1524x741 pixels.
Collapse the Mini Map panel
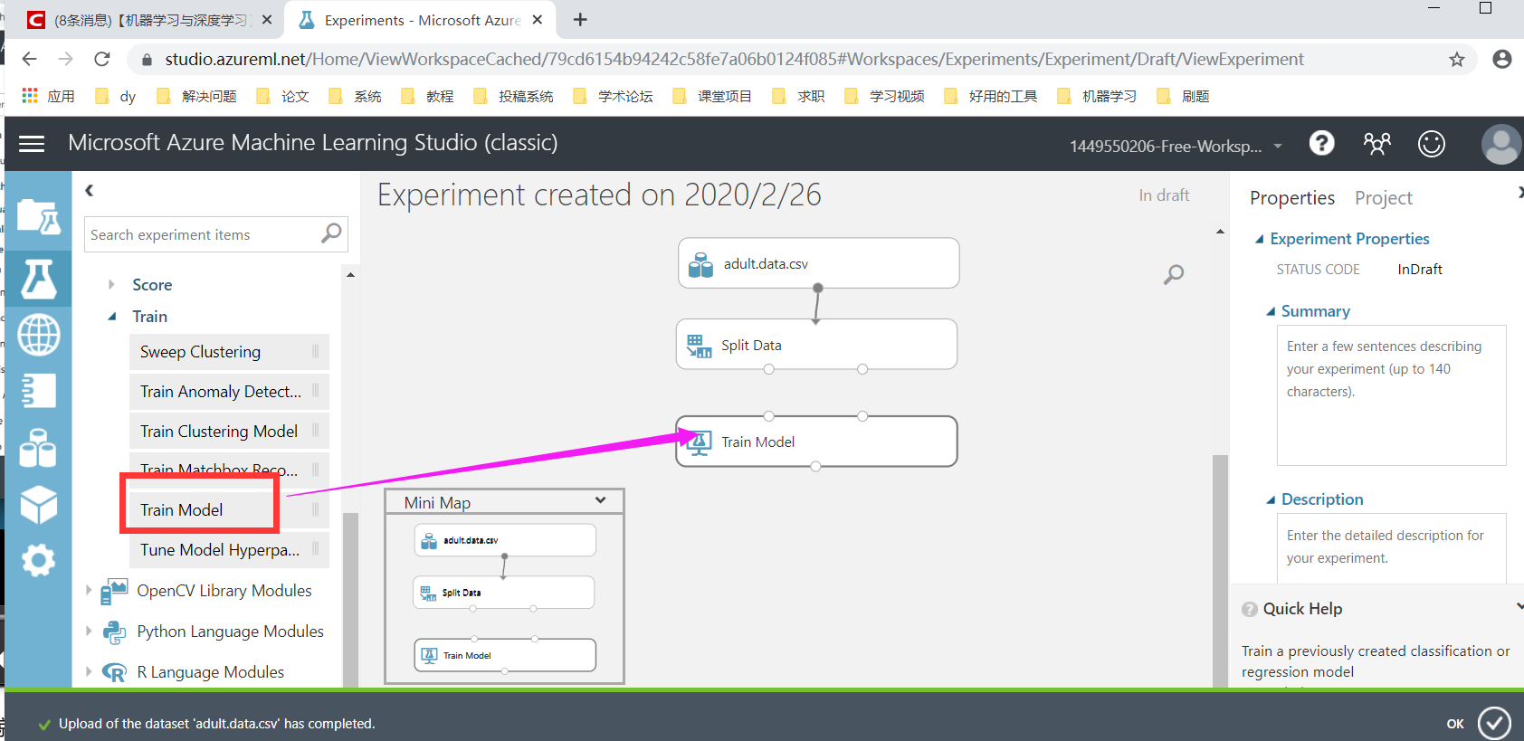600,500
